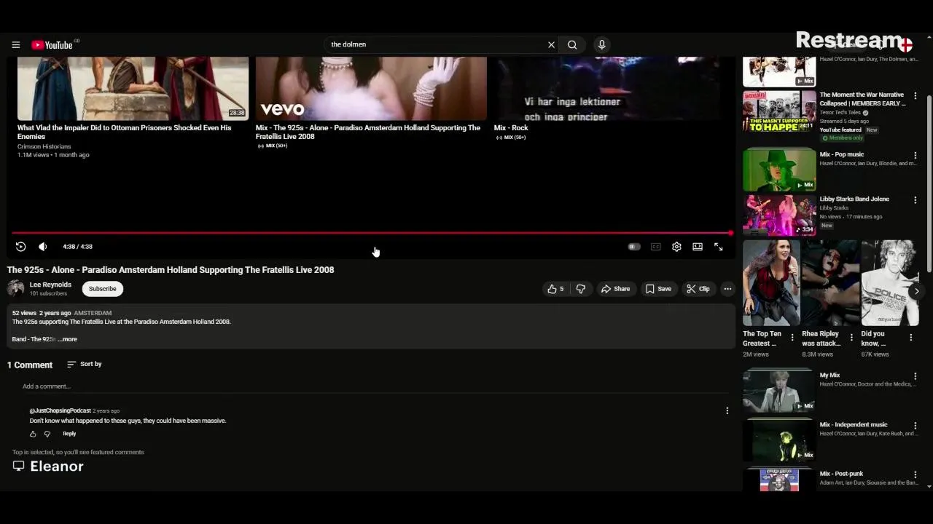
Task: Start voice search with microphone icon
Action: [601, 44]
